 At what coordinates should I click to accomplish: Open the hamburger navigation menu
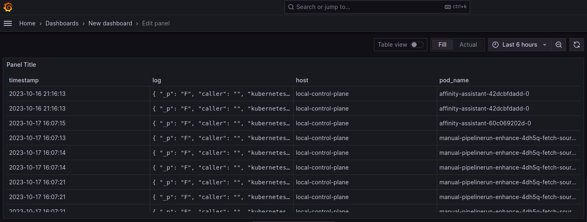(8, 23)
